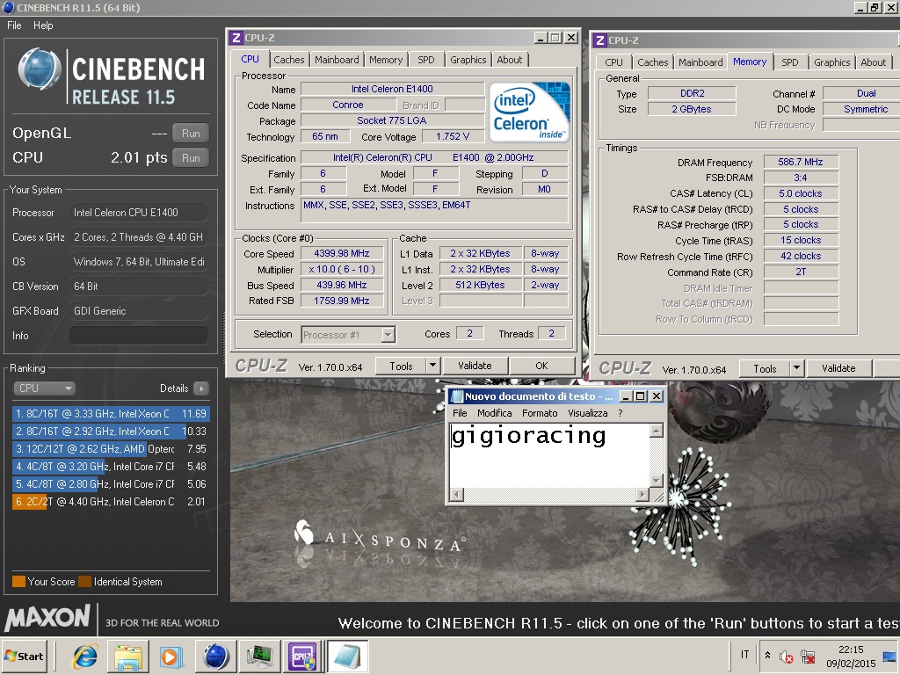
Task: Open Notepad Modifica menu
Action: [x=494, y=413]
